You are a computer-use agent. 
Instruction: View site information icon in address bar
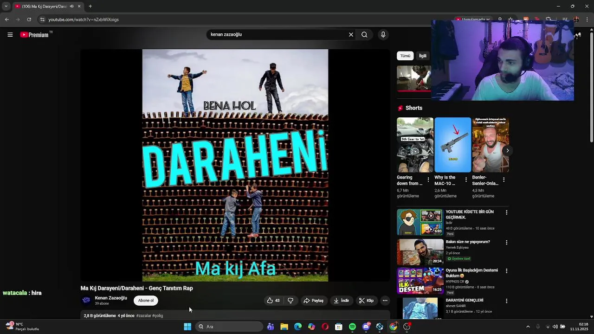42,19
